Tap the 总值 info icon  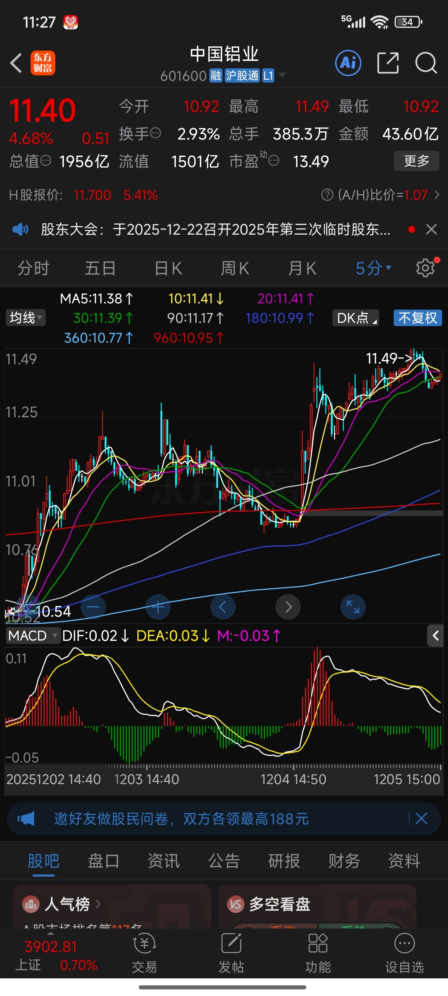pyautogui.click(x=46, y=160)
